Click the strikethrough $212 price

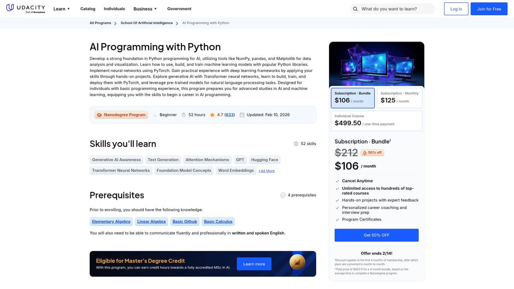(x=346, y=152)
